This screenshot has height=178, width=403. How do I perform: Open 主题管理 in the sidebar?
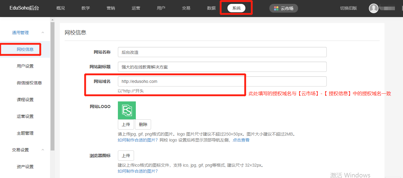(x=25, y=133)
